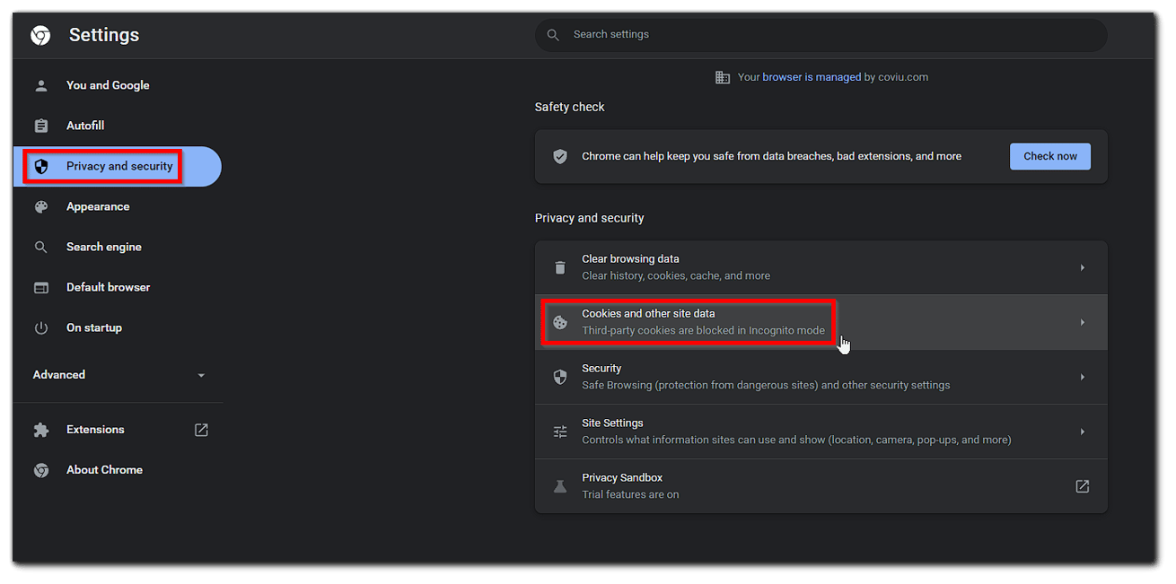
Task: Click the 'Safe Browsing' description text in Security row
Action: (766, 385)
